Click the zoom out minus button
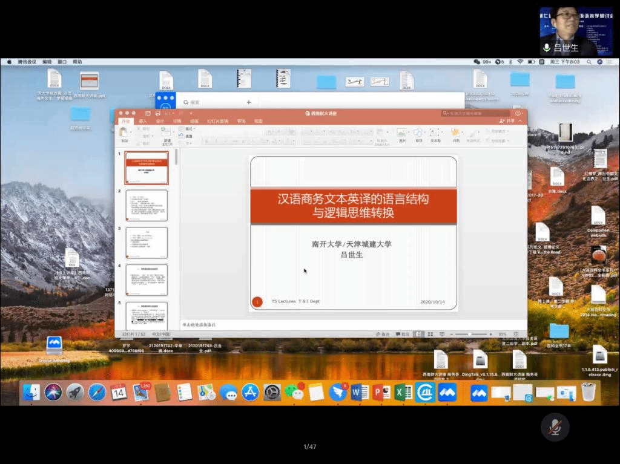This screenshot has width=620, height=464. point(452,335)
